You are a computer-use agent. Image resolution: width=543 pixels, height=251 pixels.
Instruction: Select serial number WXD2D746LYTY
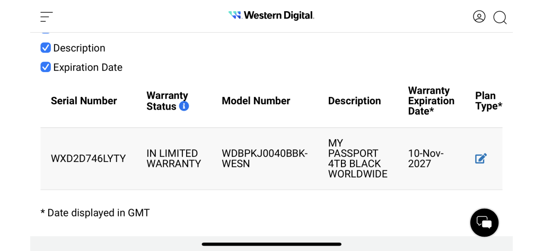pos(89,159)
